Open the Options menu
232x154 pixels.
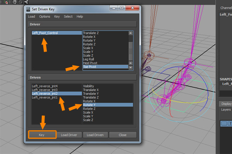pyautogui.click(x=44, y=17)
